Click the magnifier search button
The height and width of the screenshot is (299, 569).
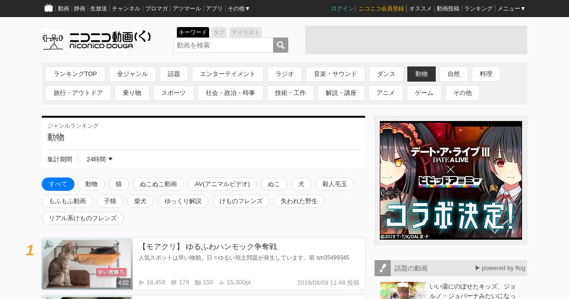(281, 45)
